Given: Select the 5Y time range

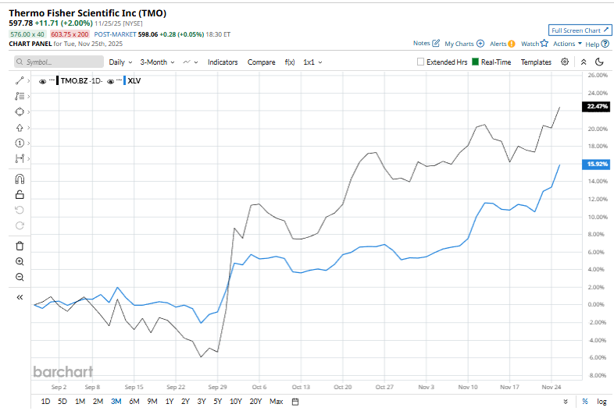Looking at the screenshot, I should (x=218, y=402).
